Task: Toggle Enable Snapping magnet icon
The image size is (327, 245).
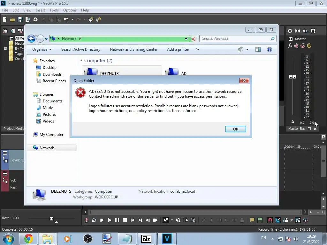Action: [270, 220]
